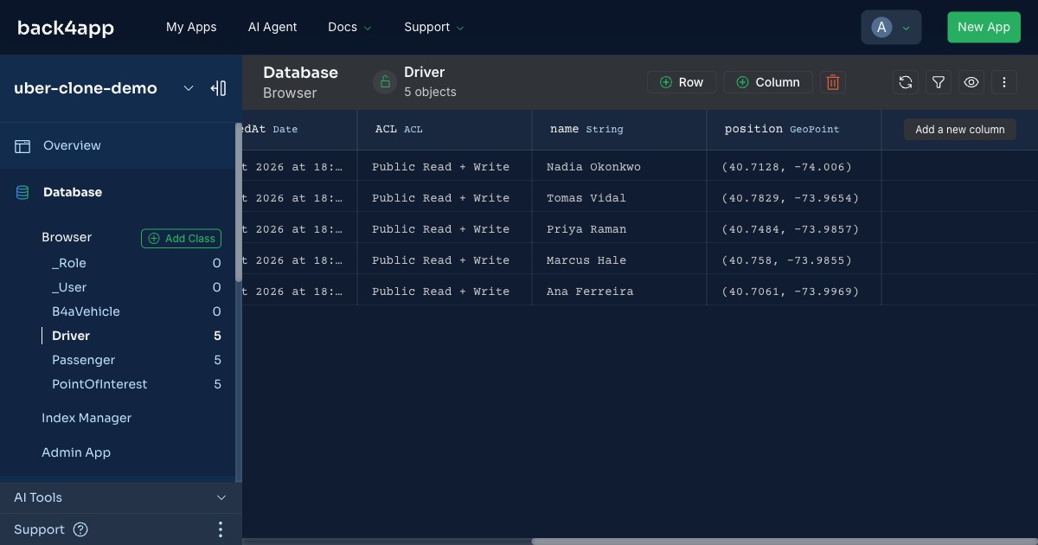Click the position GeoPoint column header
This screenshot has width=1038, height=545.
click(x=794, y=130)
